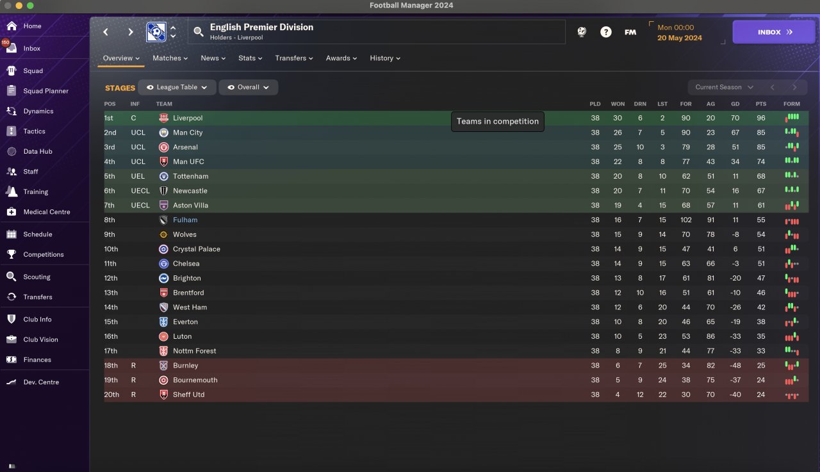Open the League Table view dropdown
Viewport: 820px width, 472px height.
177,87
